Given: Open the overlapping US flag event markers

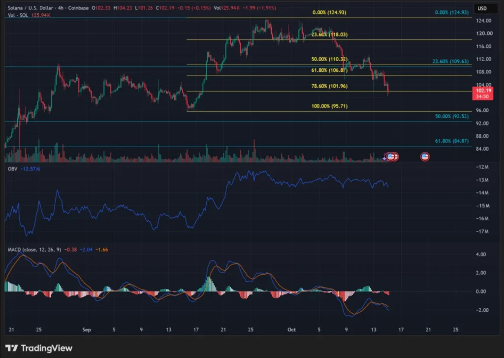Looking at the screenshot, I should (x=392, y=157).
